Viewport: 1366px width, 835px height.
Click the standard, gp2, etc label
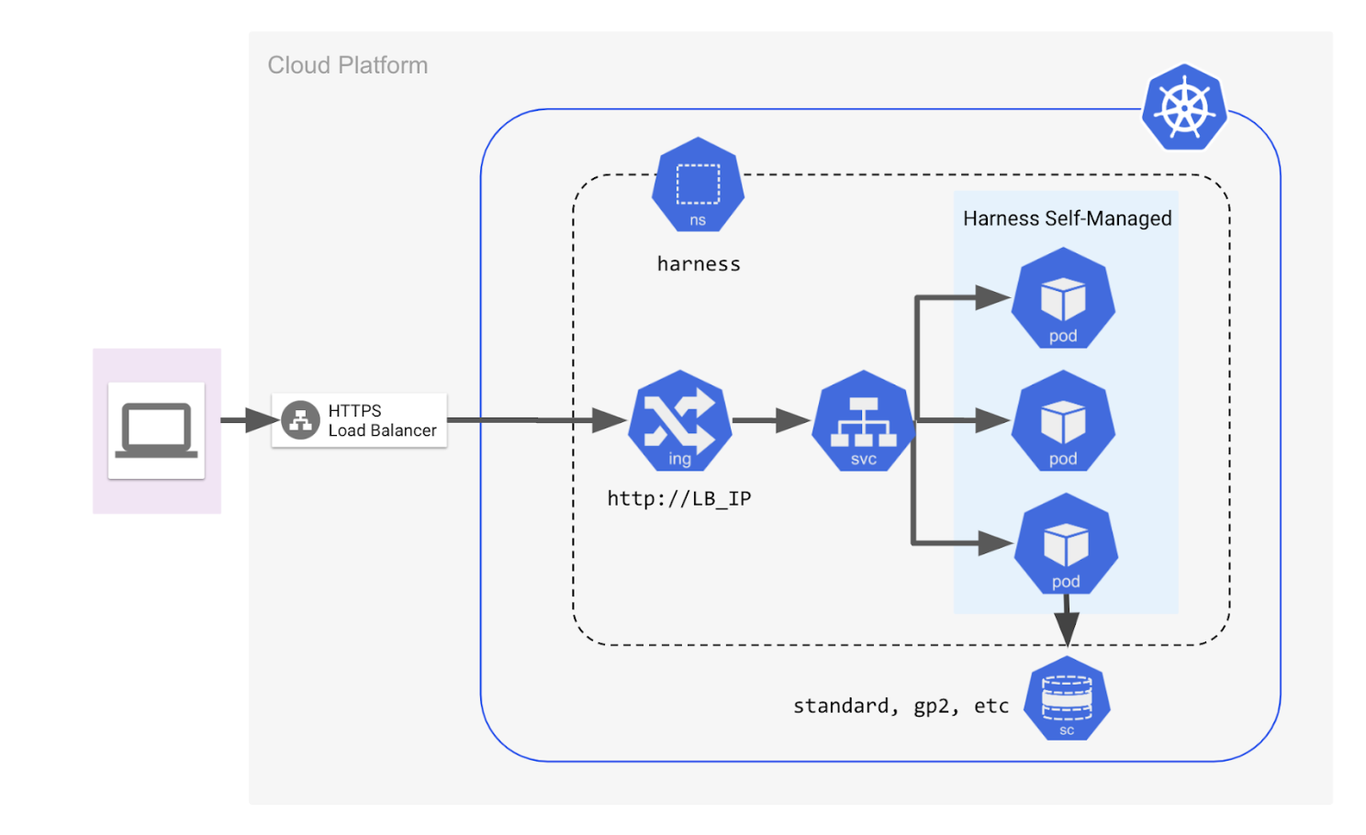click(901, 706)
